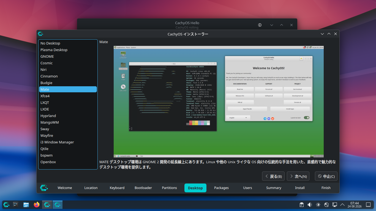This screenshot has height=211, width=376.
Task: Go to the Location step
Action: click(x=91, y=188)
